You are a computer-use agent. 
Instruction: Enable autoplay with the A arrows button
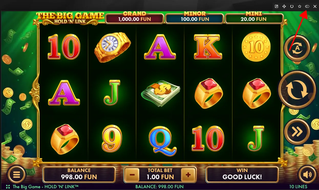297,48
